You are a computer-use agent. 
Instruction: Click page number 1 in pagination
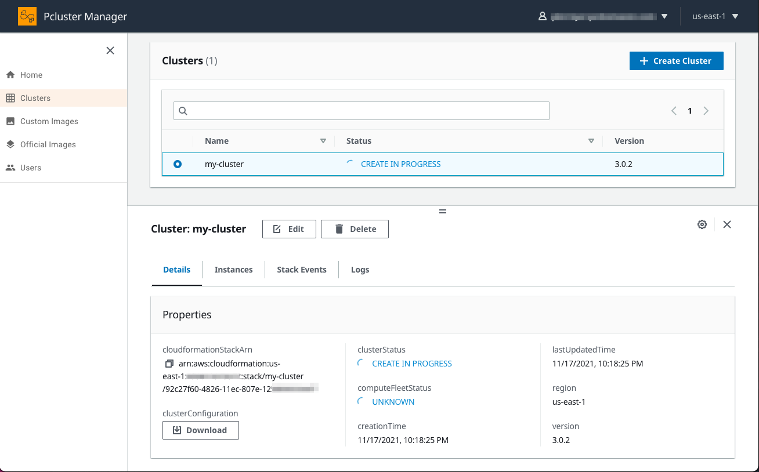(x=690, y=111)
